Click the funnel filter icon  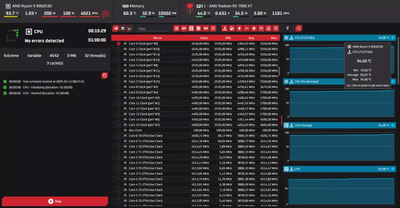287,28
